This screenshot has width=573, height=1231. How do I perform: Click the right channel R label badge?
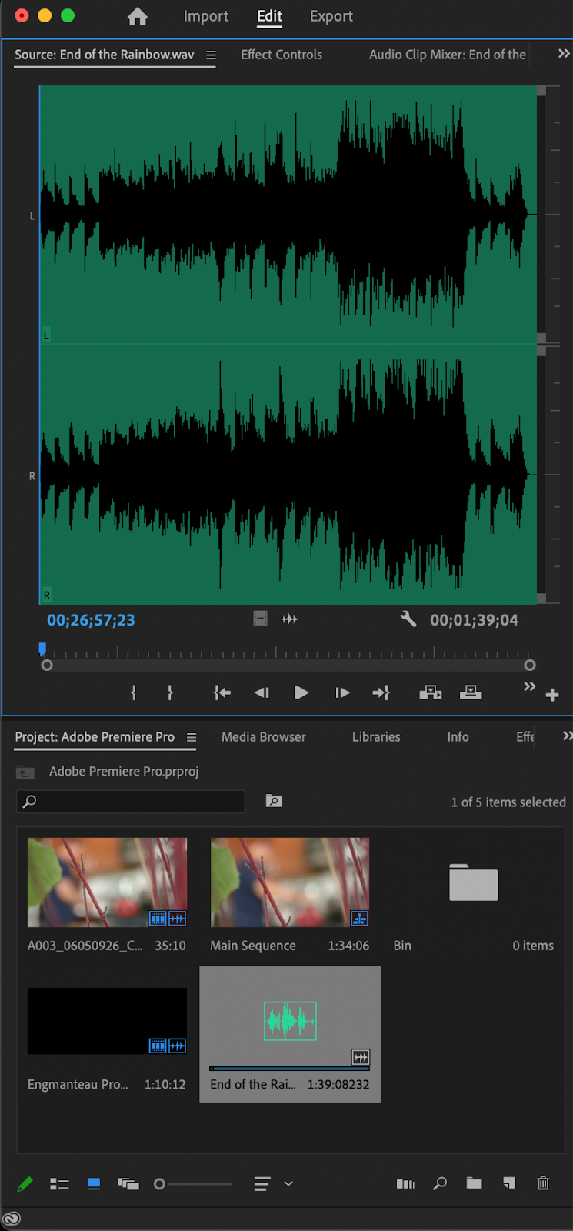(46, 595)
